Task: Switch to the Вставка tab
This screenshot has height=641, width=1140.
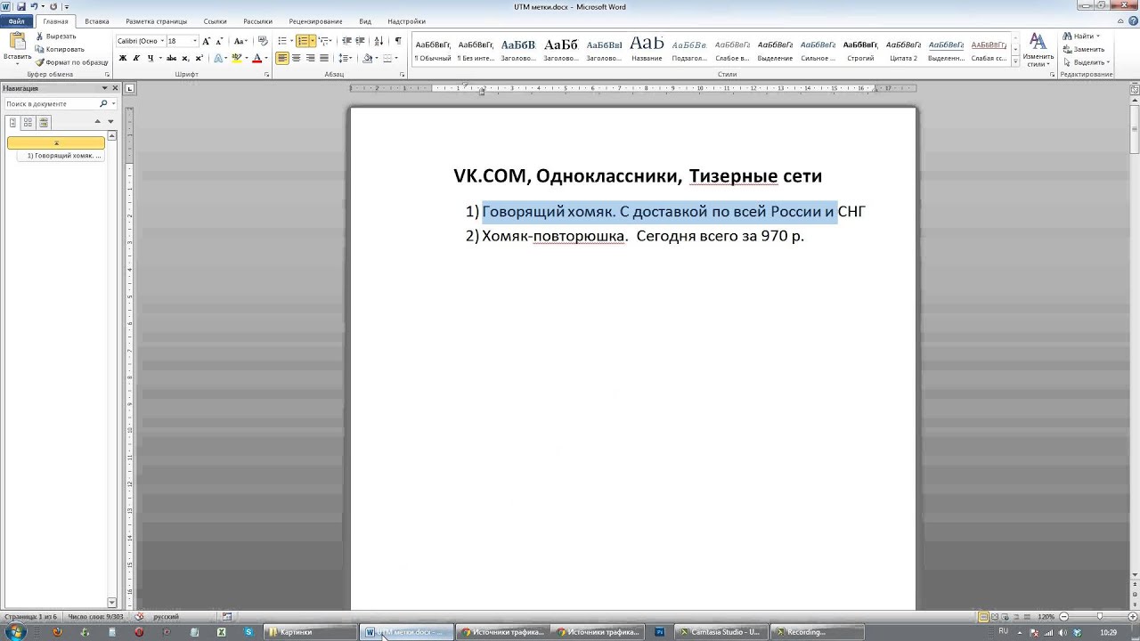Action: [x=97, y=21]
